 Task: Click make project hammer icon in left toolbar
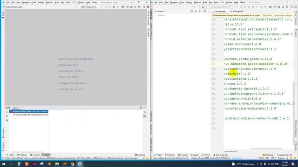pyautogui.click(x=76, y=7)
